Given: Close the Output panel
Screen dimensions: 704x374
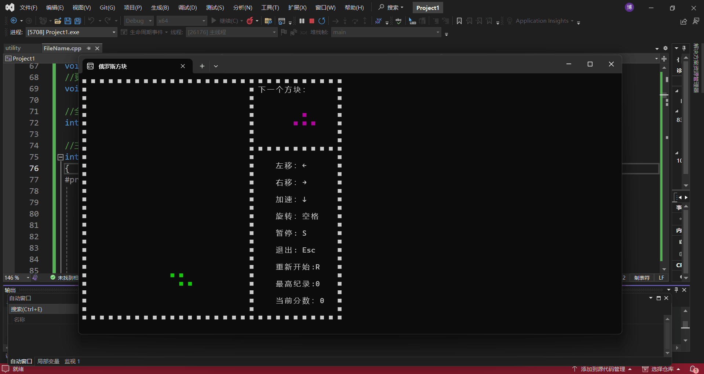Looking at the screenshot, I should tap(684, 290).
